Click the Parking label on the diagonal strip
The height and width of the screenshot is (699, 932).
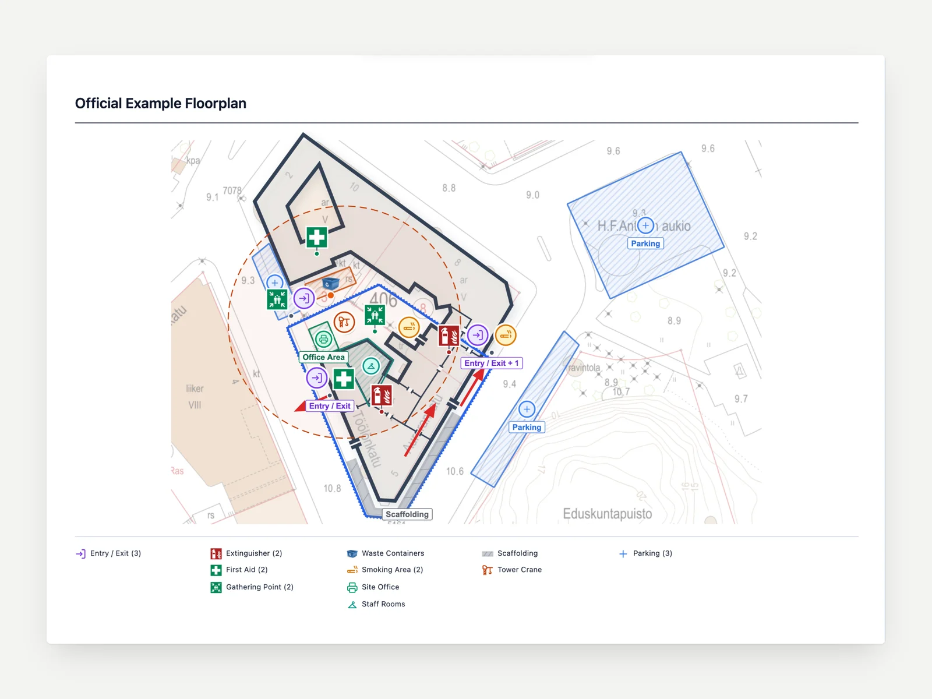[527, 427]
